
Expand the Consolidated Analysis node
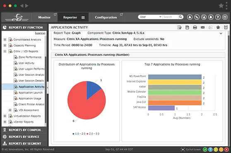pyautogui.click(x=5, y=39)
